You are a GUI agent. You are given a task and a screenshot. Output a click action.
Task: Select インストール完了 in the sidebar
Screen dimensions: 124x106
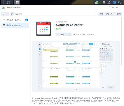coord(15,20)
